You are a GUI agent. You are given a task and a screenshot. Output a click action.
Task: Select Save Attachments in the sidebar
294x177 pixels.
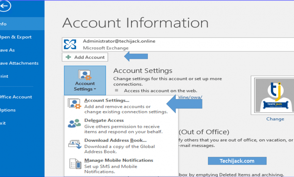pyautogui.click(x=22, y=63)
